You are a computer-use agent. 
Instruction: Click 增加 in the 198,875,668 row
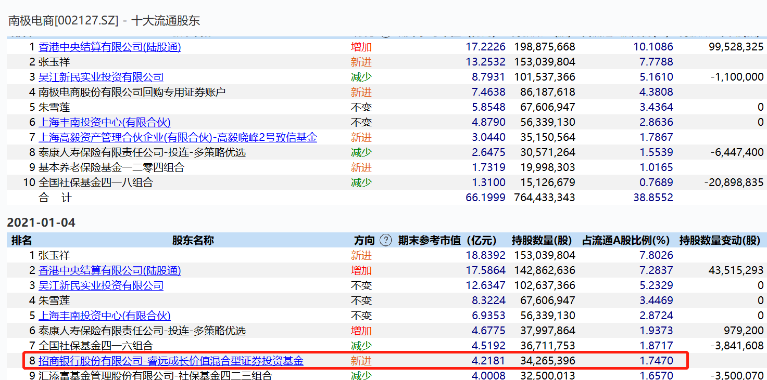361,47
